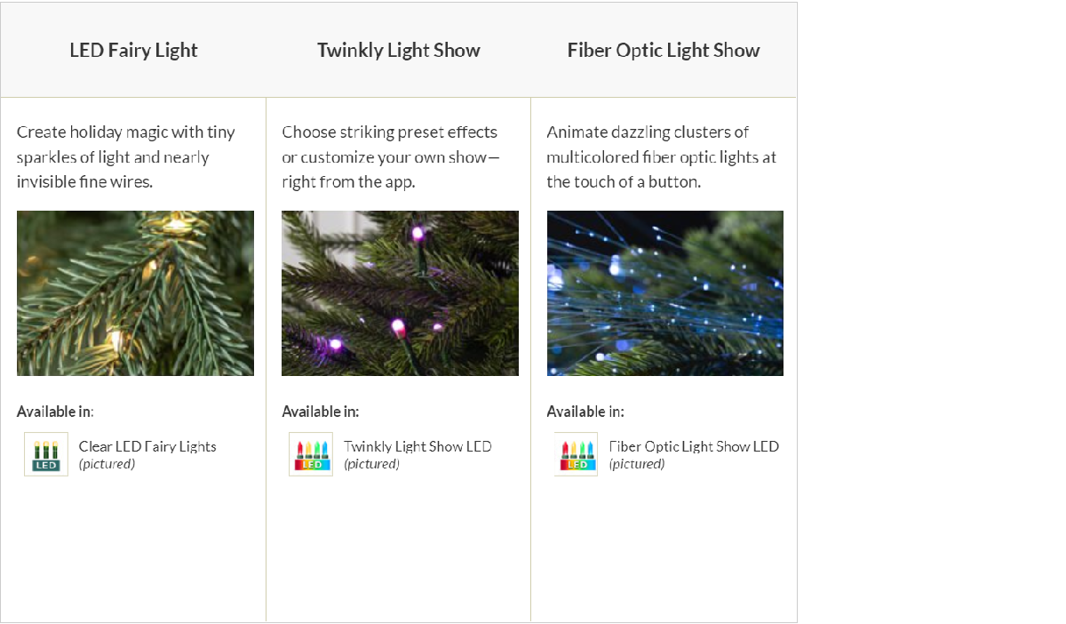Click the 'Animate dazzling clusters' description text
The width and height of the screenshot is (1066, 624).
coord(662,157)
